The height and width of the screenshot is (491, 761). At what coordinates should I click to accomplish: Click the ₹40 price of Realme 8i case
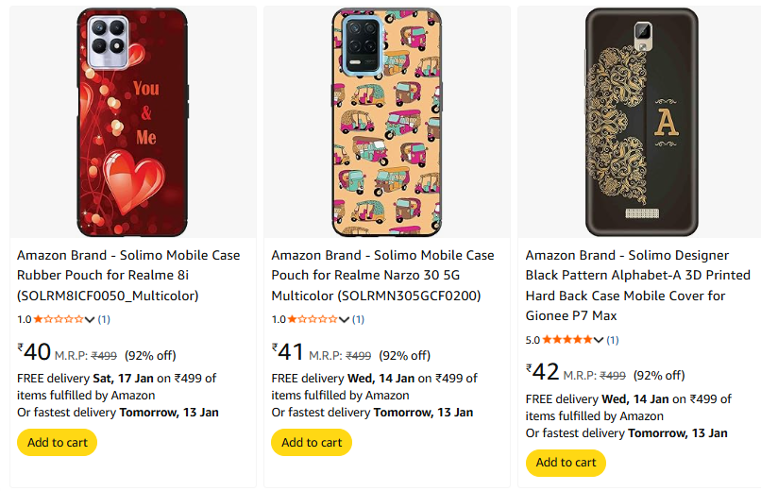pyautogui.click(x=35, y=352)
